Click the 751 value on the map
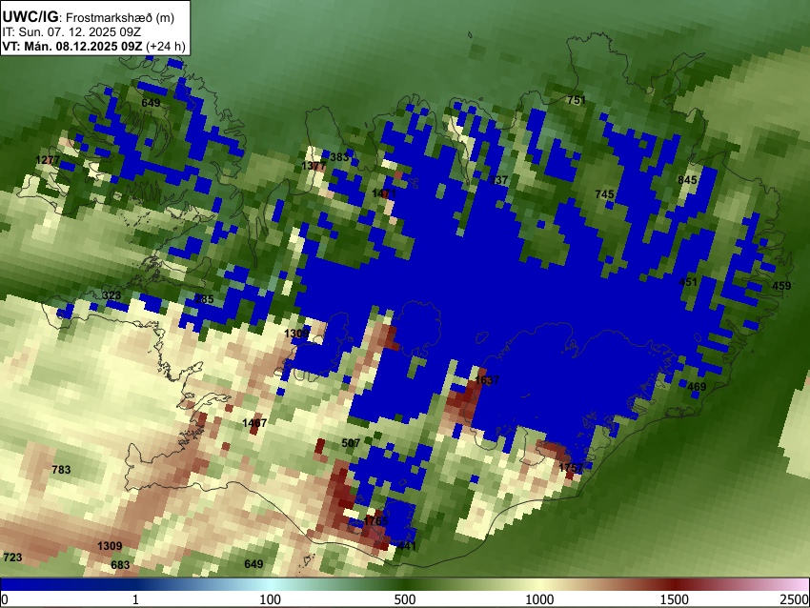The height and width of the screenshot is (608, 810). [576, 100]
